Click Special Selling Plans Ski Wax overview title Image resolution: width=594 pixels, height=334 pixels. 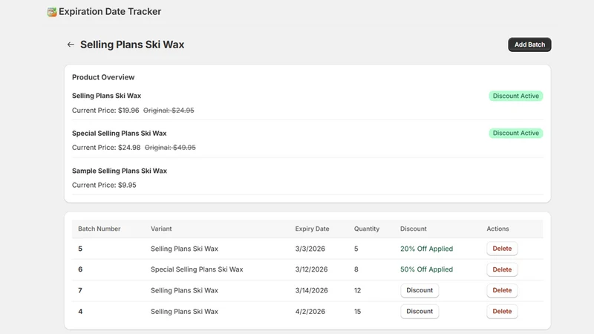pyautogui.click(x=120, y=134)
